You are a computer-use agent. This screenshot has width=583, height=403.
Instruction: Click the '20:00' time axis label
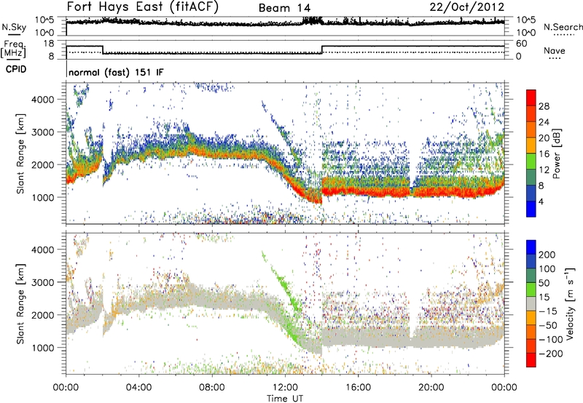431,388
